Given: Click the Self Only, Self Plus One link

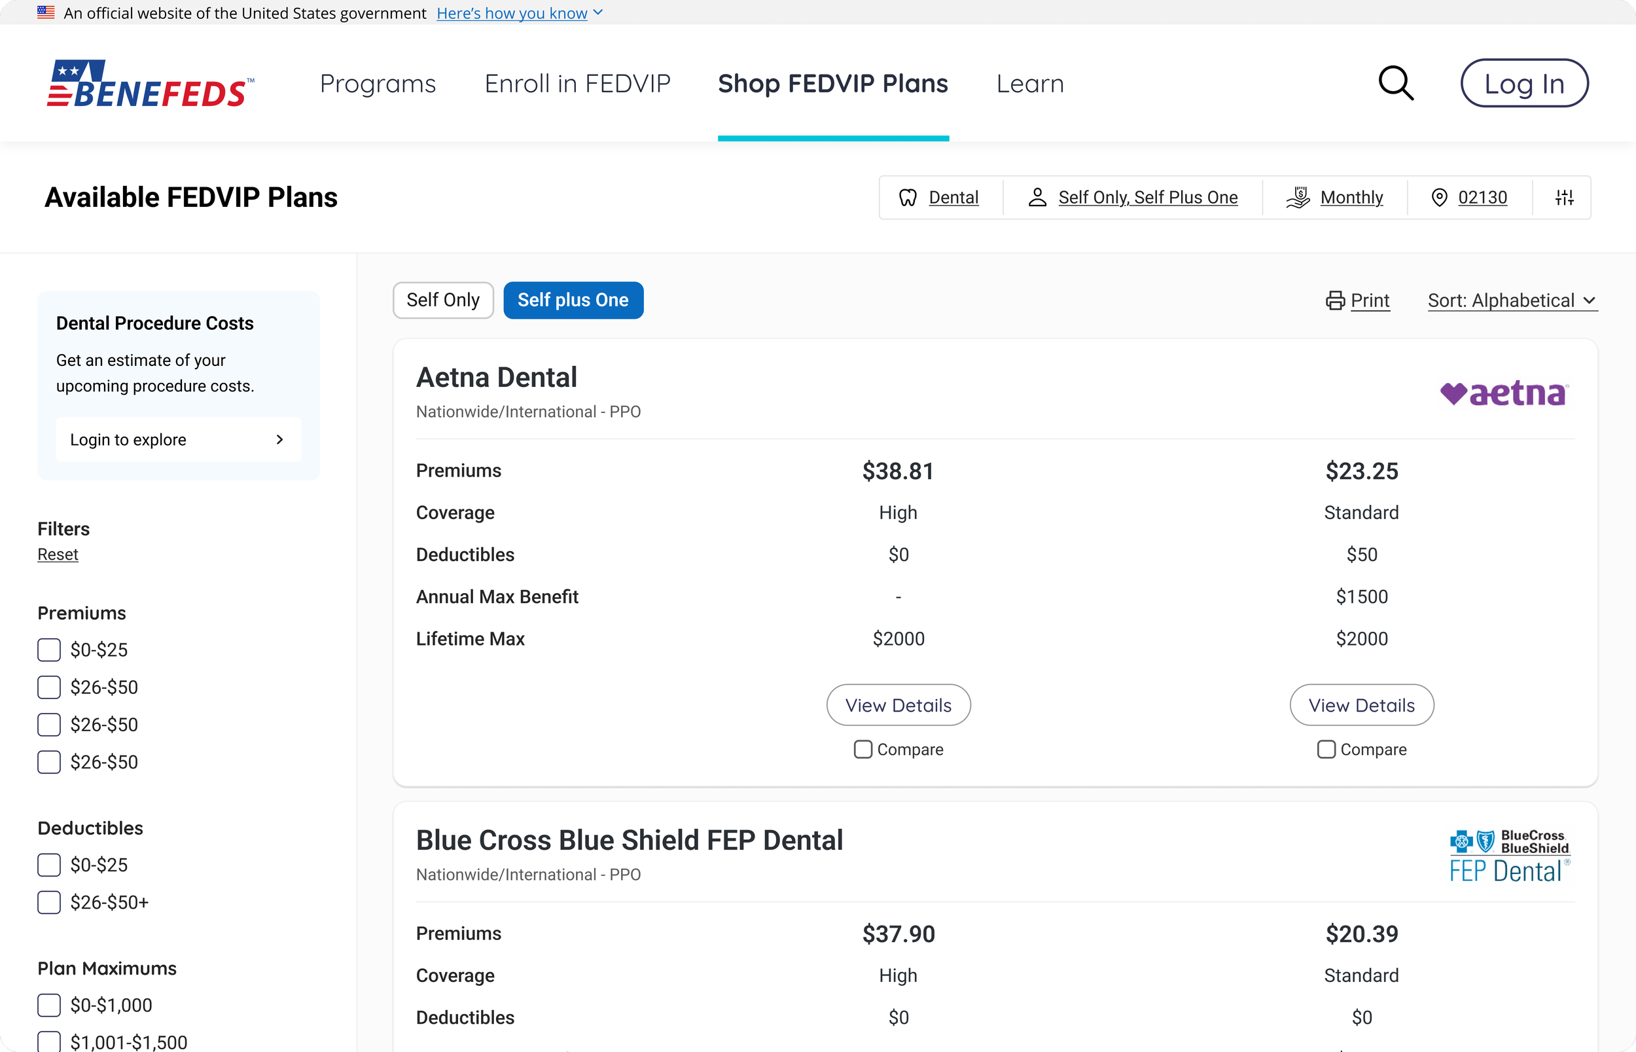Looking at the screenshot, I should coord(1148,198).
